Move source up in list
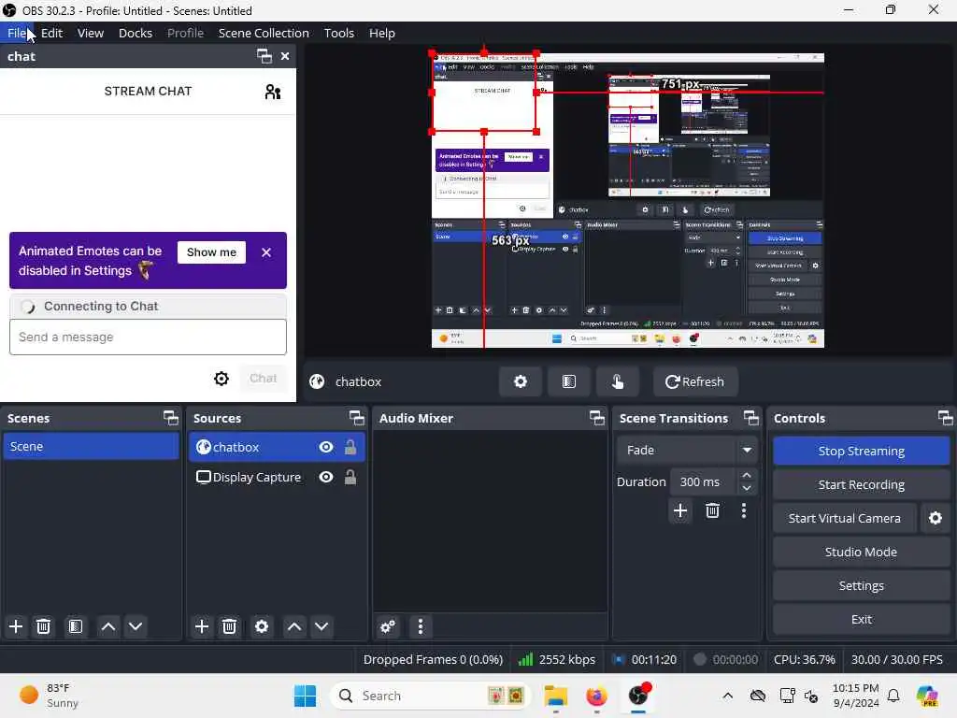Viewport: 957px width, 718px height. point(294,626)
